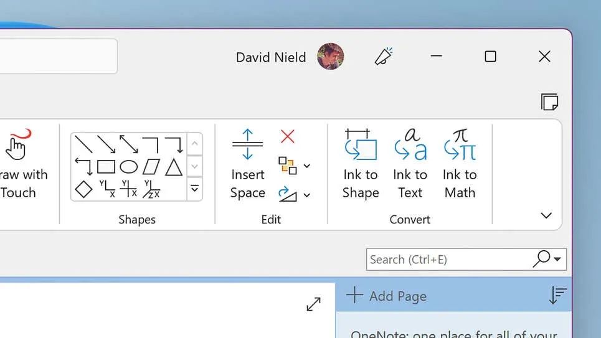
Task: Open the Coming Soon megaphone icon
Action: click(x=383, y=57)
